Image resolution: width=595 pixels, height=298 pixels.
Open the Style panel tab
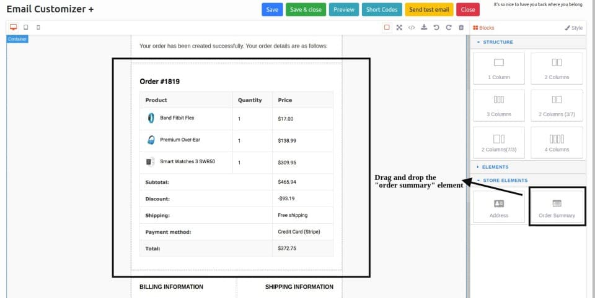click(574, 28)
